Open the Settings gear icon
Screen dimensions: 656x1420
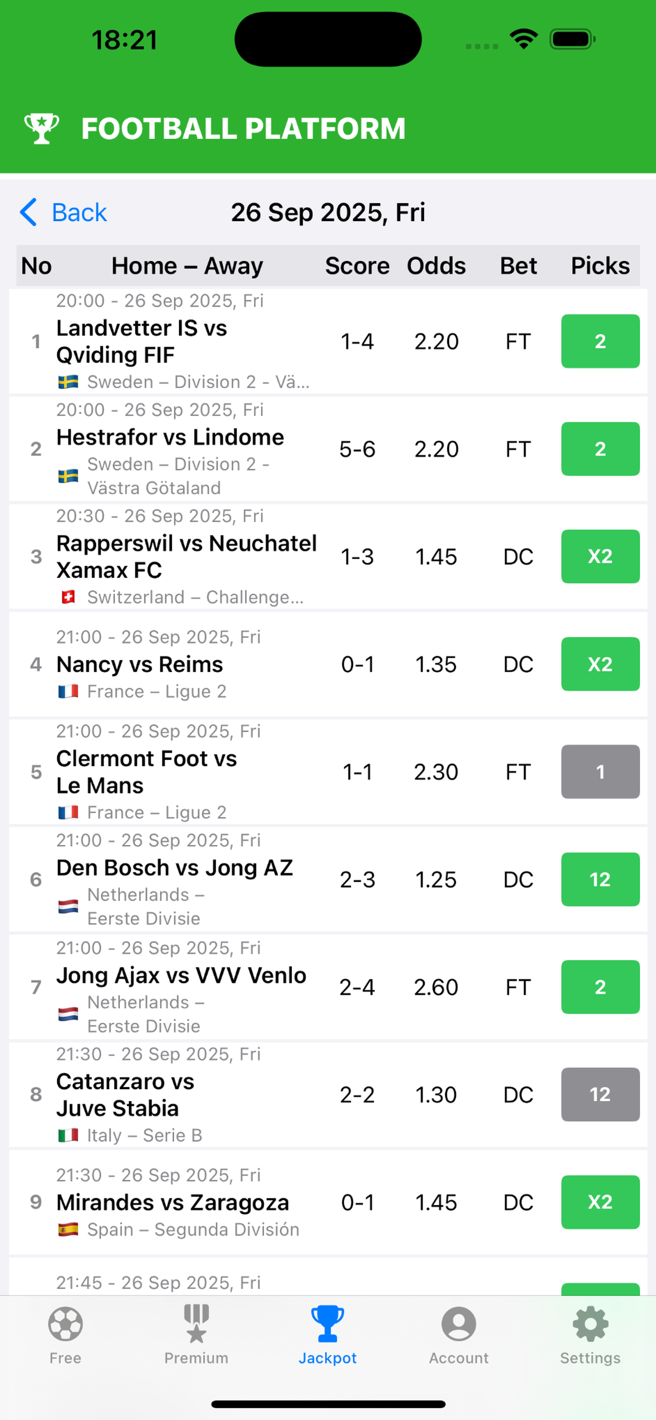click(x=591, y=1323)
